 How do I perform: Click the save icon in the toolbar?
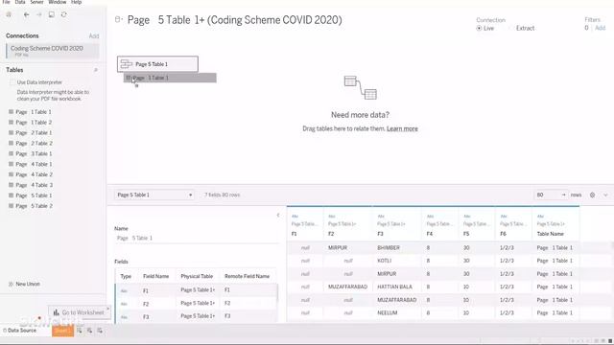(x=51, y=14)
